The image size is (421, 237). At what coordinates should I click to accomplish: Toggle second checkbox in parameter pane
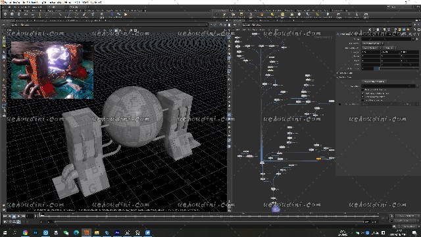362,93
